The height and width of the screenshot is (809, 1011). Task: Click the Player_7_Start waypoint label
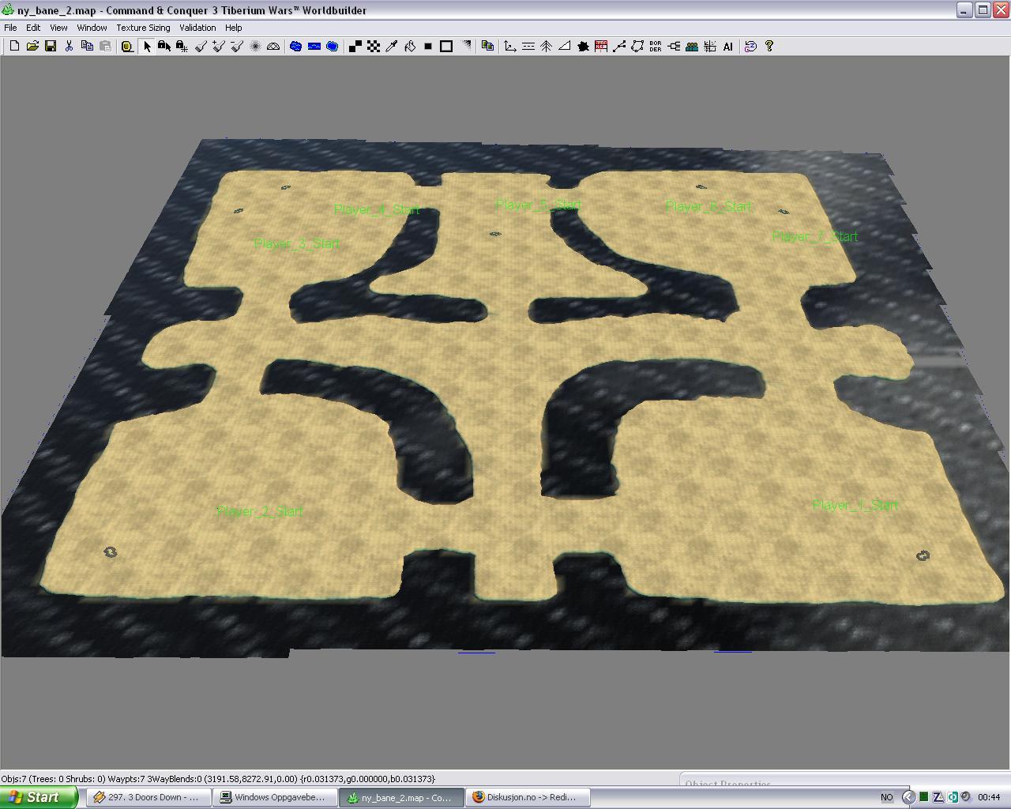(815, 236)
